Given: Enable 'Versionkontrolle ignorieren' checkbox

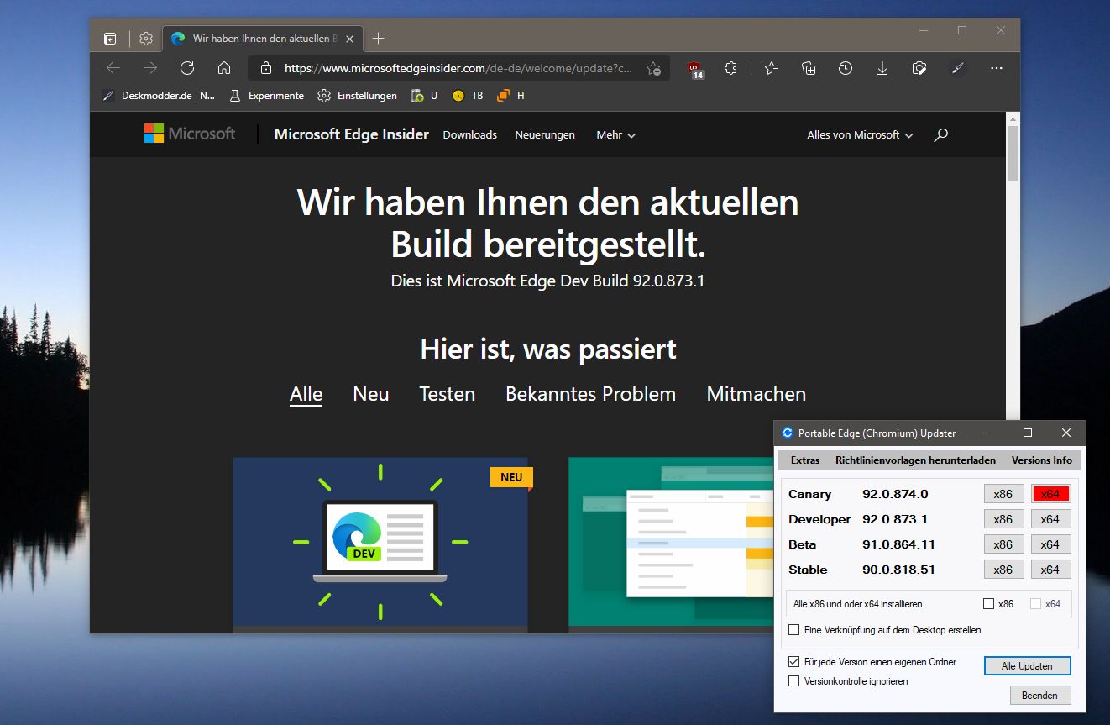Looking at the screenshot, I should pos(794,681).
